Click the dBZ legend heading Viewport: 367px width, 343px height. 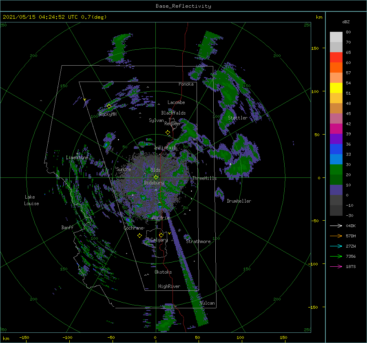[x=346, y=22]
